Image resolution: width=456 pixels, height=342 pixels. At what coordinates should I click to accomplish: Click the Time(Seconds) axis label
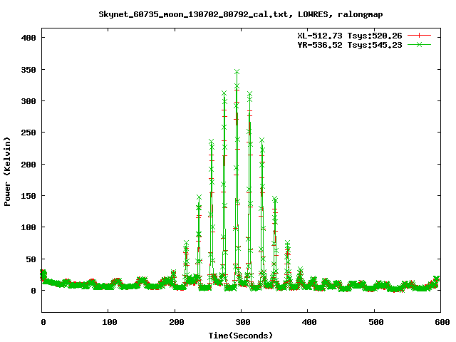(241, 336)
